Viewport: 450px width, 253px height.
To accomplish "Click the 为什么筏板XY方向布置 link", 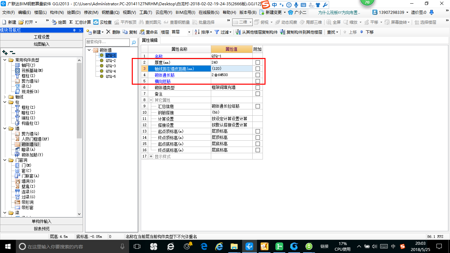I will pos(339,13).
